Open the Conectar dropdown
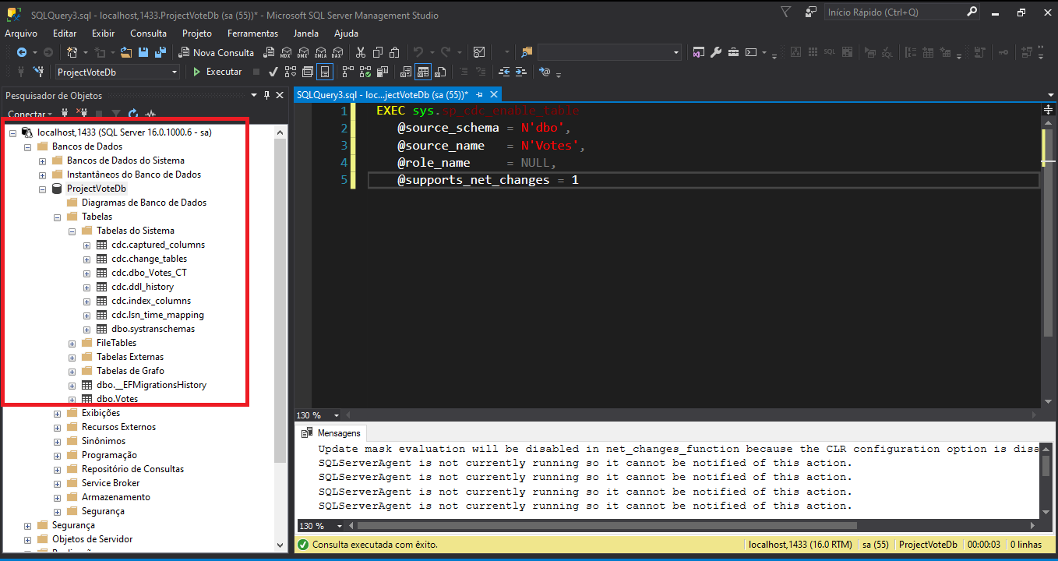 (29, 115)
